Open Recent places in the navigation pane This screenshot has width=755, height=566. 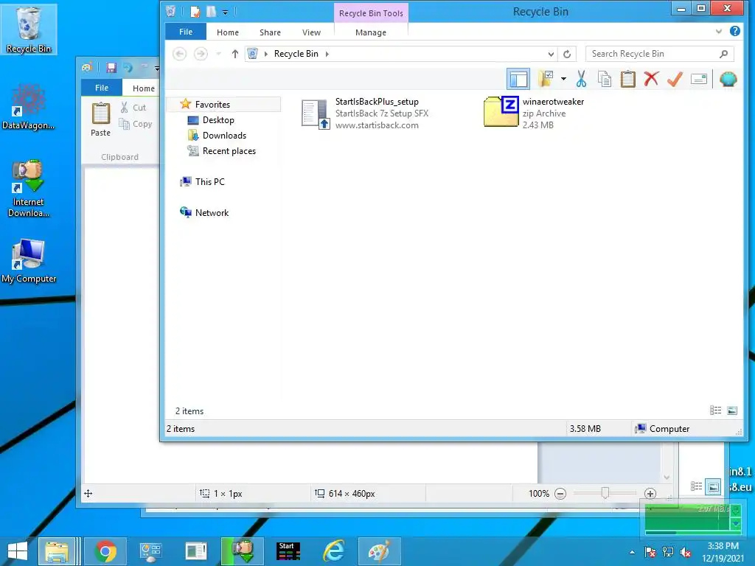[229, 150]
